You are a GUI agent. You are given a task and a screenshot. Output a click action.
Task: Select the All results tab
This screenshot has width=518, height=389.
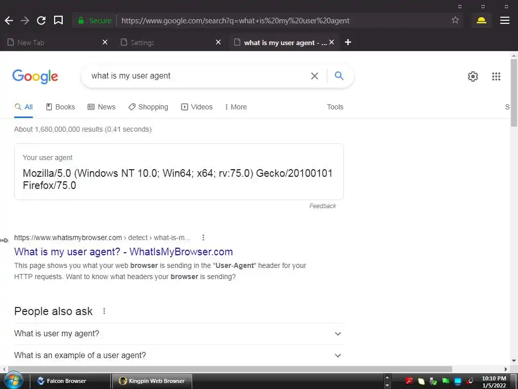(x=23, y=107)
